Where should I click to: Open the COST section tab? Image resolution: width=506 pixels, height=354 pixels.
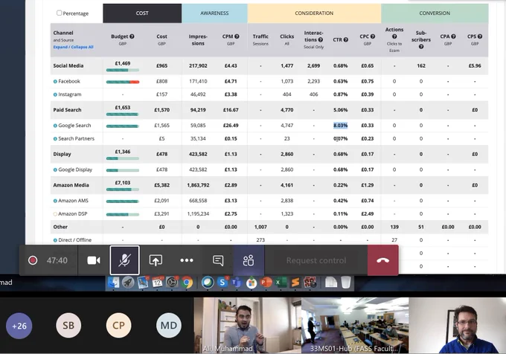click(x=142, y=13)
